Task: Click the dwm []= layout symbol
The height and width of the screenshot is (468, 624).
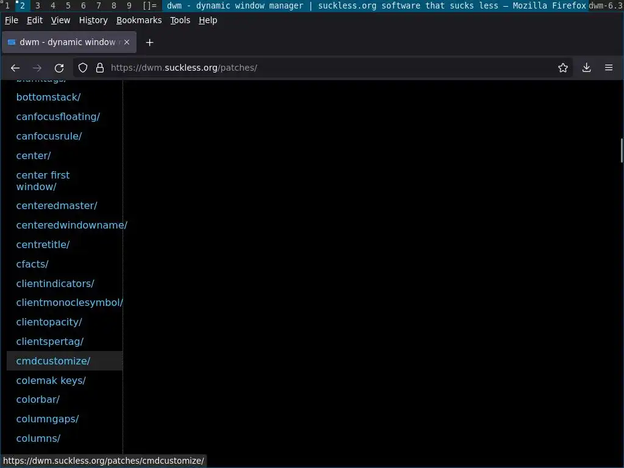Action: (150, 5)
